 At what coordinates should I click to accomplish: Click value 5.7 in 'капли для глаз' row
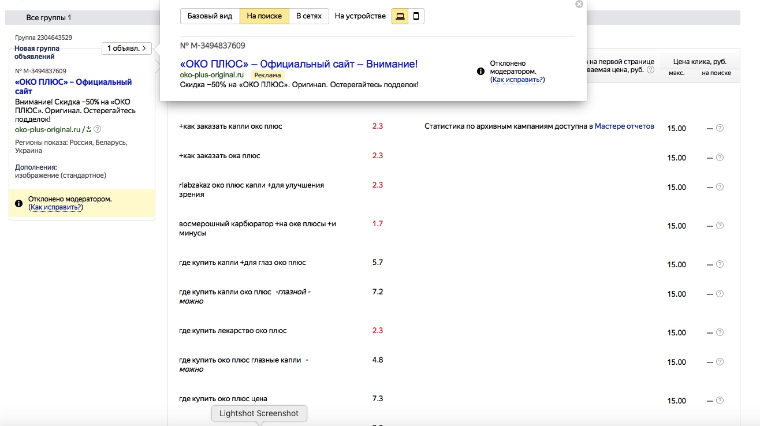378,262
